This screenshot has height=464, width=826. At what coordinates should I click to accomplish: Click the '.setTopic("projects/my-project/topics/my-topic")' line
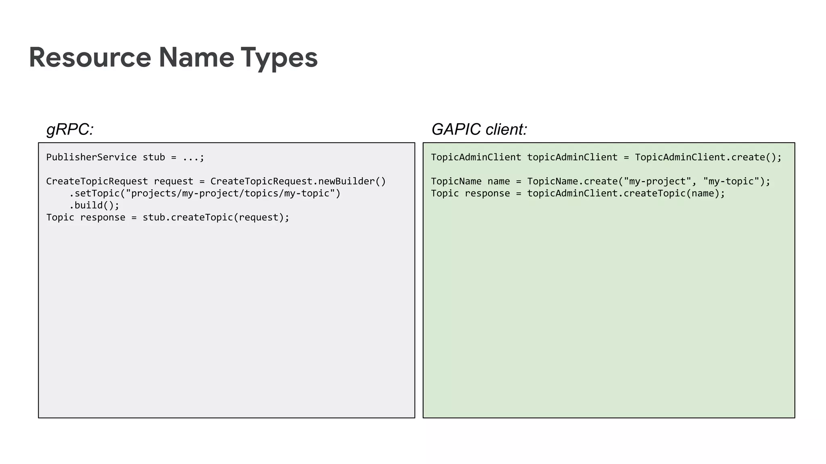coord(205,193)
